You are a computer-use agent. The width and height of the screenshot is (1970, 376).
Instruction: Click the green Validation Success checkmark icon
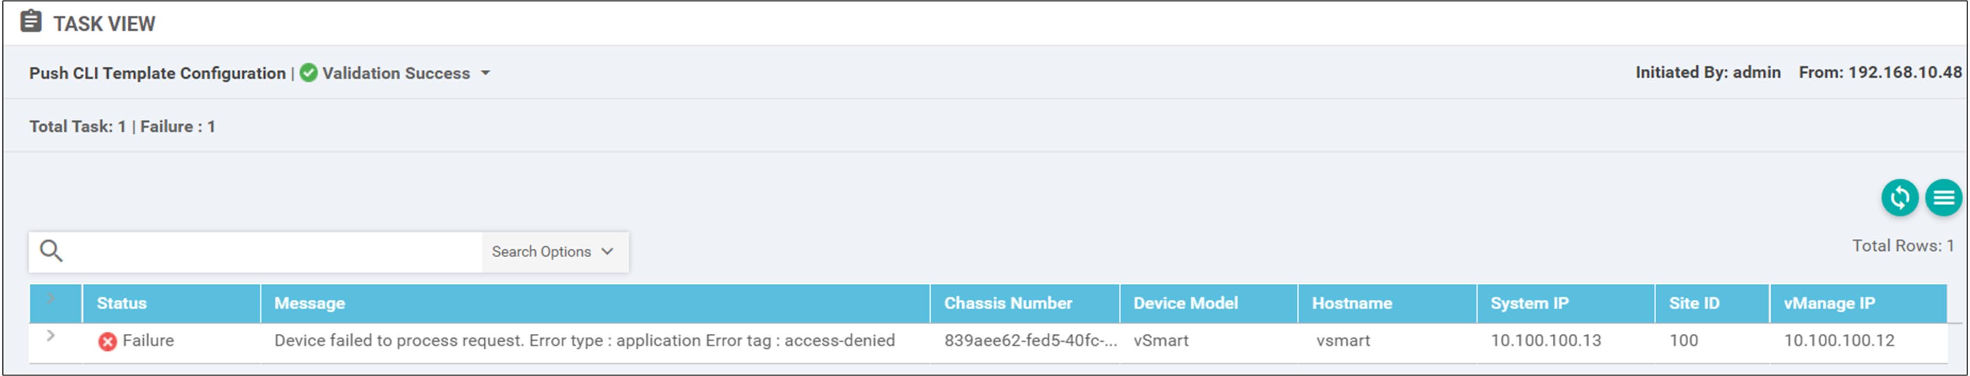pos(308,73)
